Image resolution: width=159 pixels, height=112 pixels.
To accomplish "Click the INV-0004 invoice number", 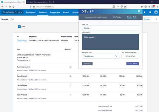I will coord(64,40).
